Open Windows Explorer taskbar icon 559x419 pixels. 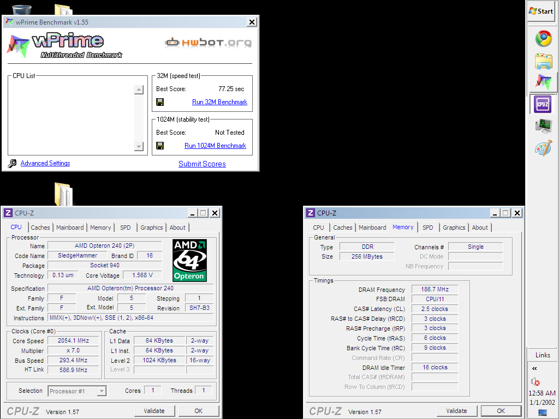pos(543,61)
